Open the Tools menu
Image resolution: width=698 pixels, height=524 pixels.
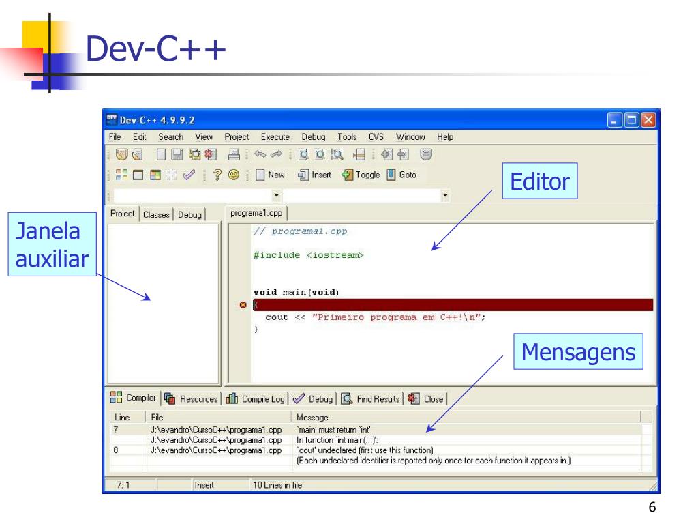coord(347,136)
